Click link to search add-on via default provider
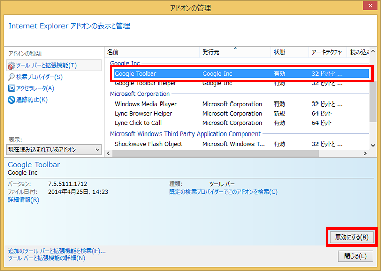Viewport: 381px width, 271px height. point(223,192)
